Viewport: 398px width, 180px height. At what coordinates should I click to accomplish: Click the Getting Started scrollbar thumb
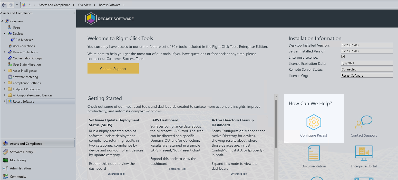[x=276, y=124]
